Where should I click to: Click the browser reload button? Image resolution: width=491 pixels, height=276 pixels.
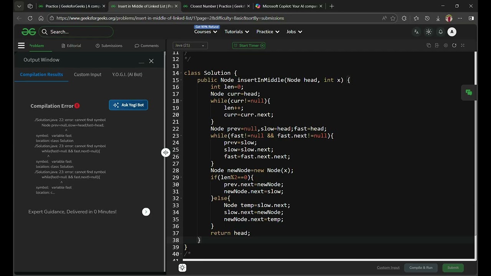coord(30,18)
